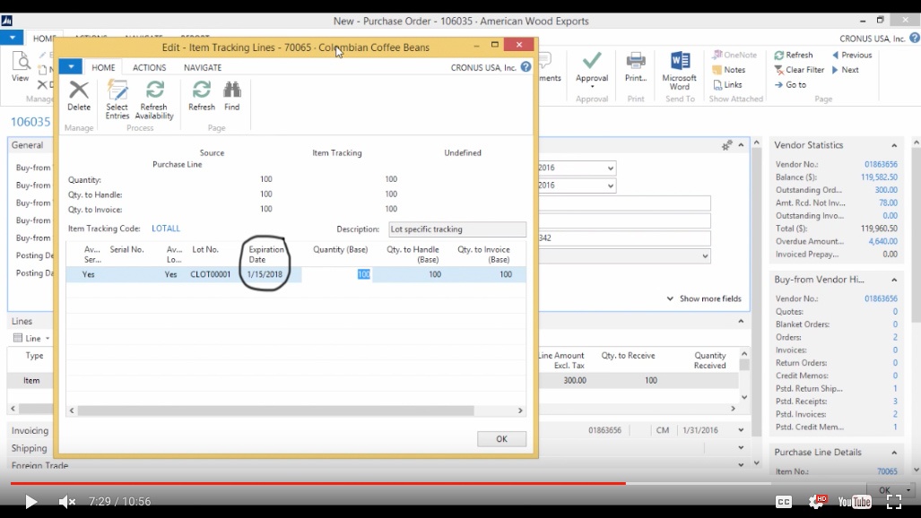Click the pin icon in General FastTab header

[726, 145]
